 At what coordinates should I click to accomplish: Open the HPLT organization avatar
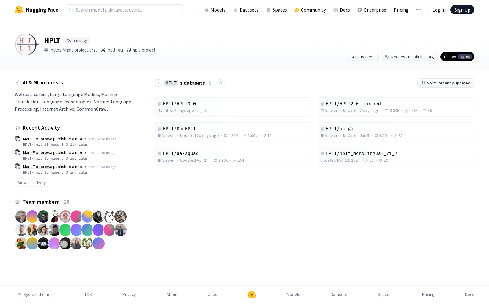(x=27, y=45)
